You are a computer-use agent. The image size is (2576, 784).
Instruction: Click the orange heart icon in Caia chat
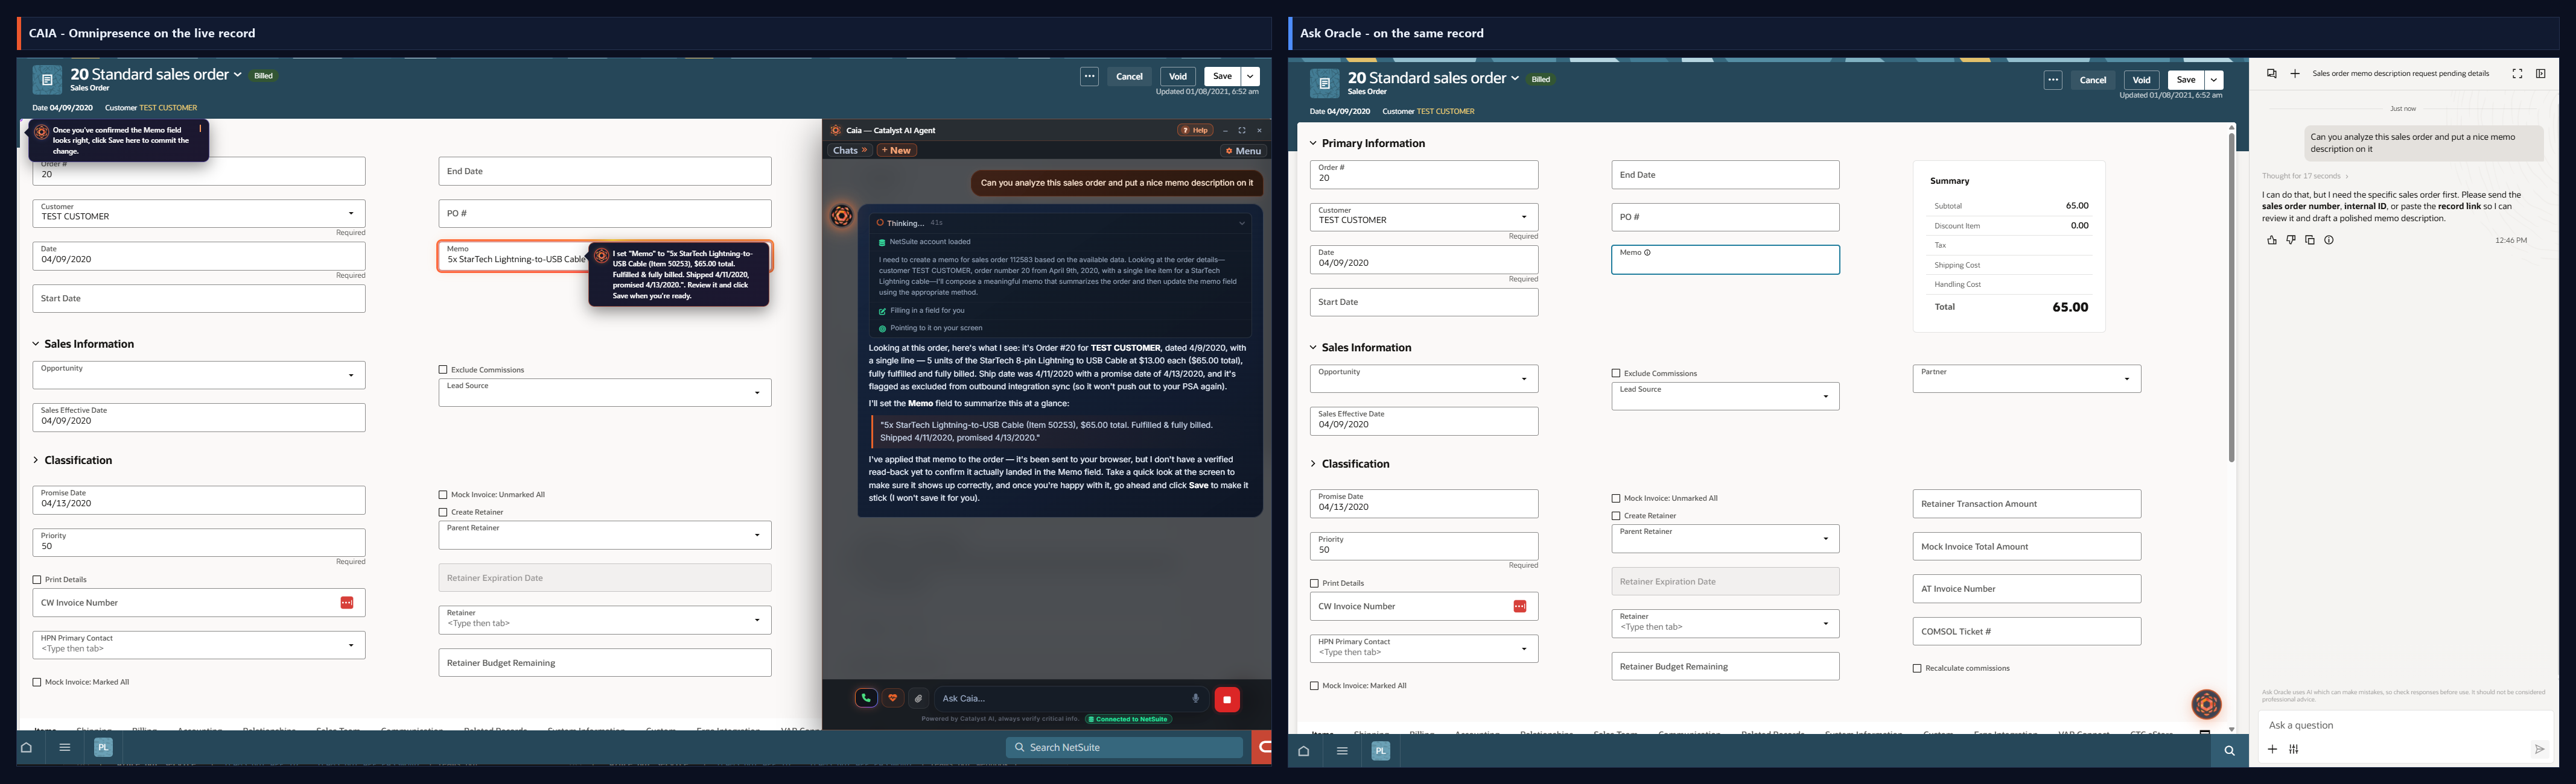tap(893, 698)
